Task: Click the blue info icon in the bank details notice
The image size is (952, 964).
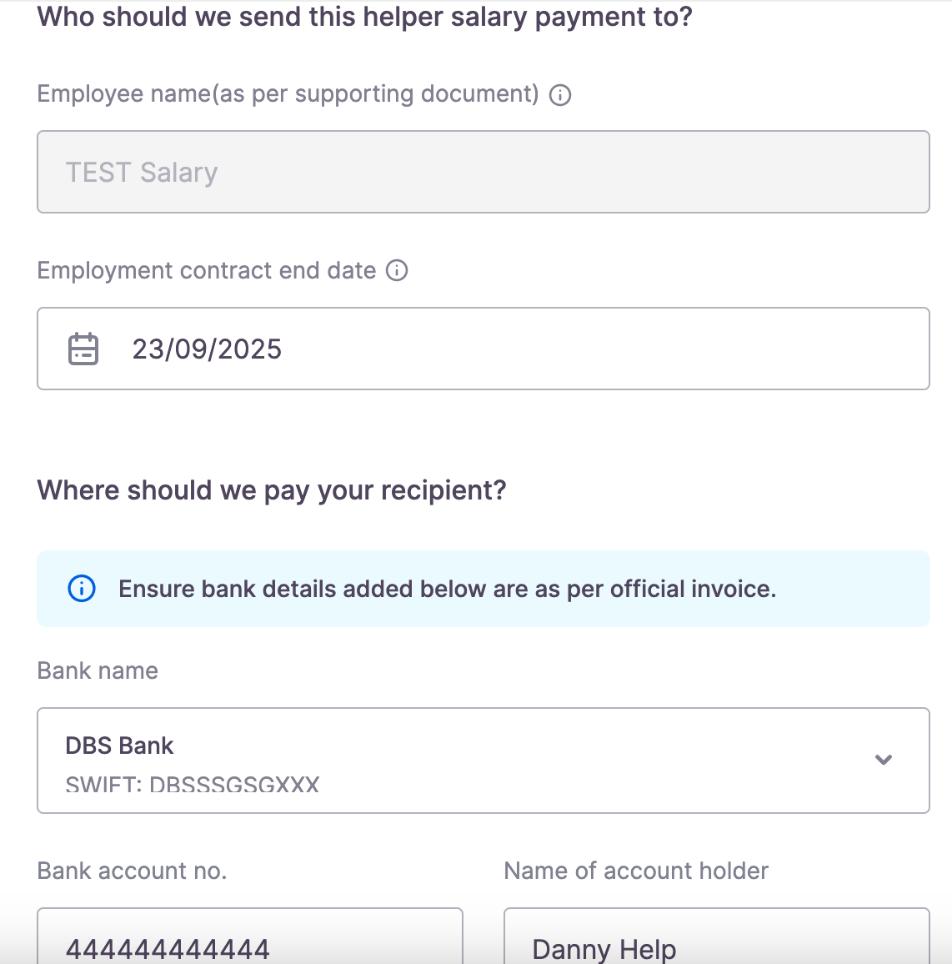Action: point(82,589)
